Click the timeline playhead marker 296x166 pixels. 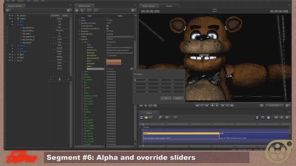tap(143, 124)
